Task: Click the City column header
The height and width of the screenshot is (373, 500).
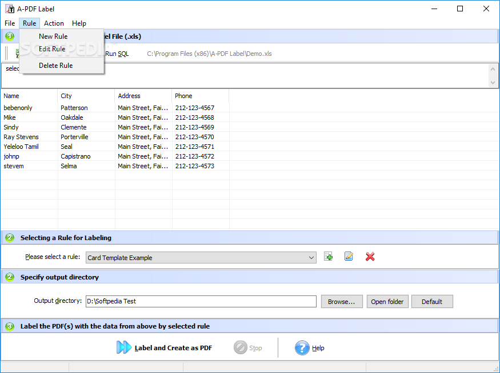Action: (x=86, y=96)
